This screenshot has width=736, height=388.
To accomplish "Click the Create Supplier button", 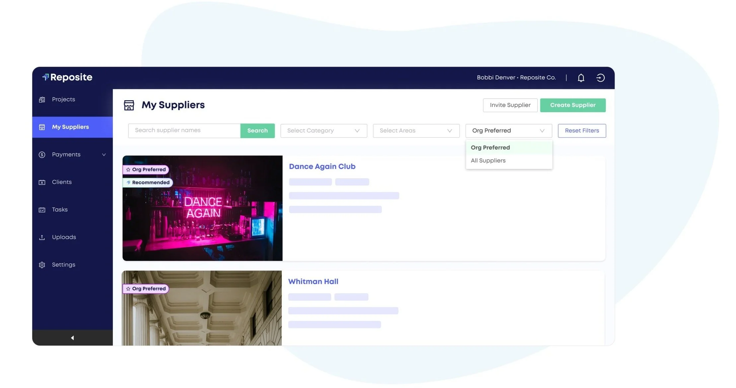I will [572, 105].
